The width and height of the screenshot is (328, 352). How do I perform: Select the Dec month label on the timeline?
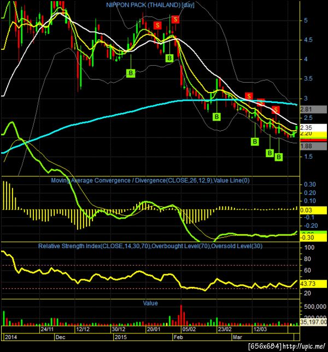[60, 337]
